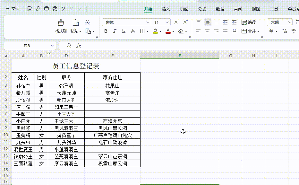This screenshot has height=185, width=299.
Task: Click the fx insert function icon
Action: [79, 46]
